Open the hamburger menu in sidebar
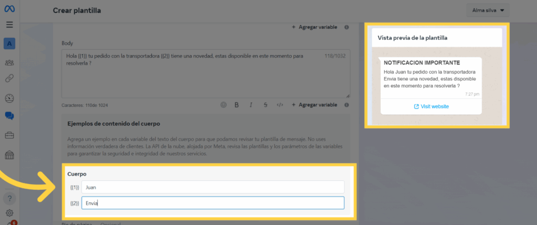This screenshot has width=537, height=225. pos(9,25)
